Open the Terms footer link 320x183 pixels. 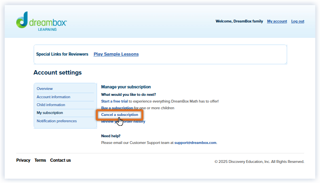click(x=40, y=160)
